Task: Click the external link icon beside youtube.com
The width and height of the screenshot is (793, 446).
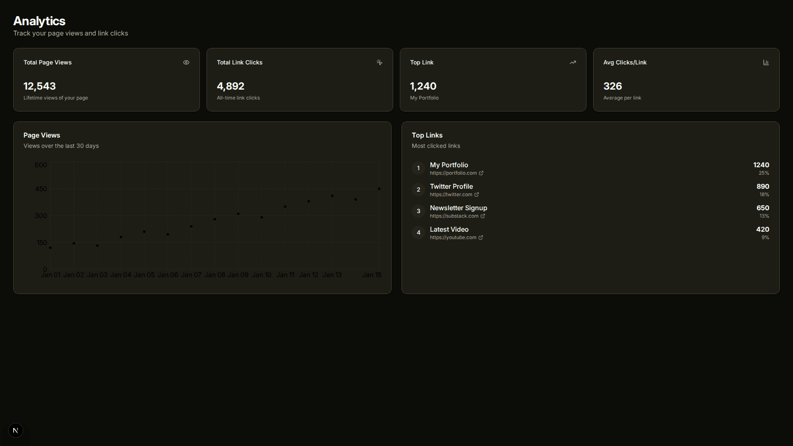Action: point(480,237)
